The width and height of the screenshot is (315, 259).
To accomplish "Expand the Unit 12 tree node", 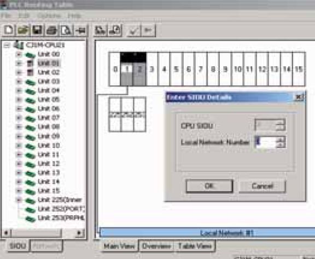I will point(19,164).
